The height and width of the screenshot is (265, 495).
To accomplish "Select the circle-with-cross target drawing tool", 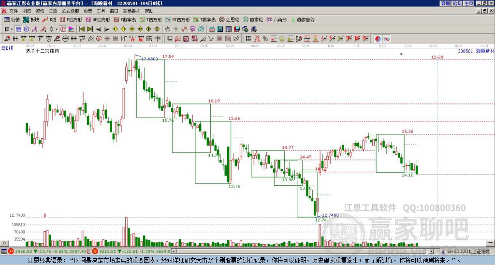I will pyautogui.click(x=99, y=39).
